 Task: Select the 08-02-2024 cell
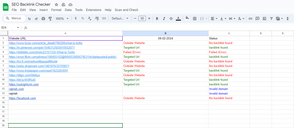pos(165,38)
